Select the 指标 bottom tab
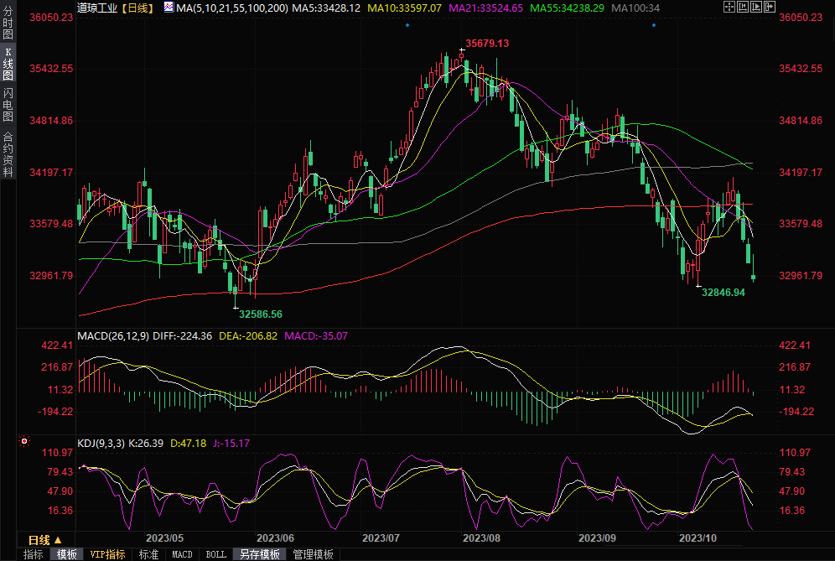The width and height of the screenshot is (835, 561). click(x=34, y=554)
